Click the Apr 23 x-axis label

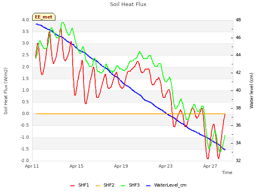point(165,166)
